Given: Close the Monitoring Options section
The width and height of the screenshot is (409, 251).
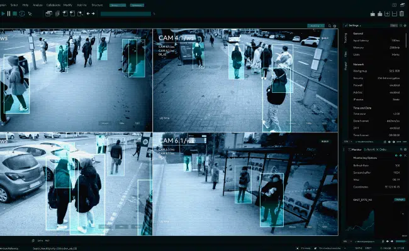Looking at the screenshot, I should (405, 156).
